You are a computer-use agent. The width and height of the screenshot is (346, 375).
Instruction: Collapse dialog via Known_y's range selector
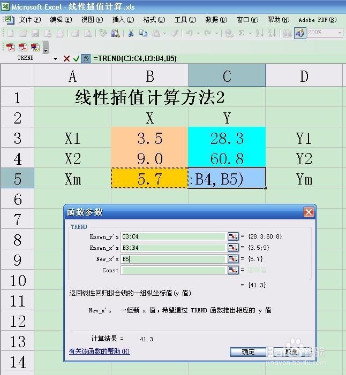233,236
